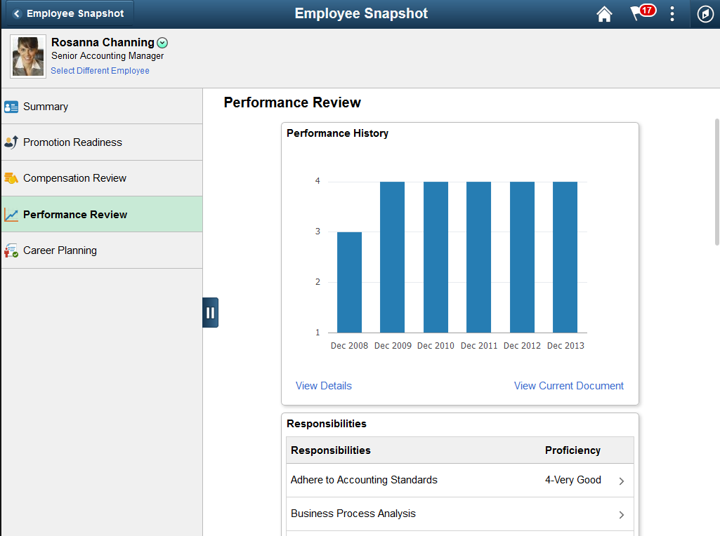720x536 pixels.
Task: Click the Dec 2012 bar in chart
Action: point(522,257)
